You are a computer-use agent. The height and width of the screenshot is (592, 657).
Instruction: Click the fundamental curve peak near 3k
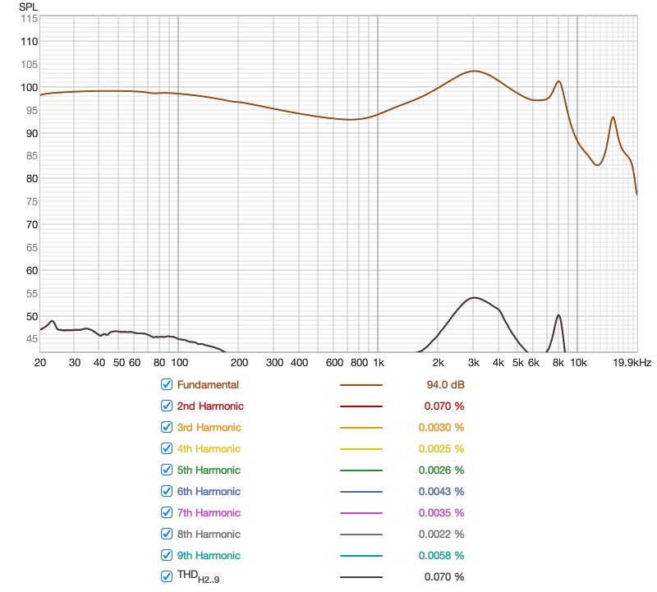474,71
